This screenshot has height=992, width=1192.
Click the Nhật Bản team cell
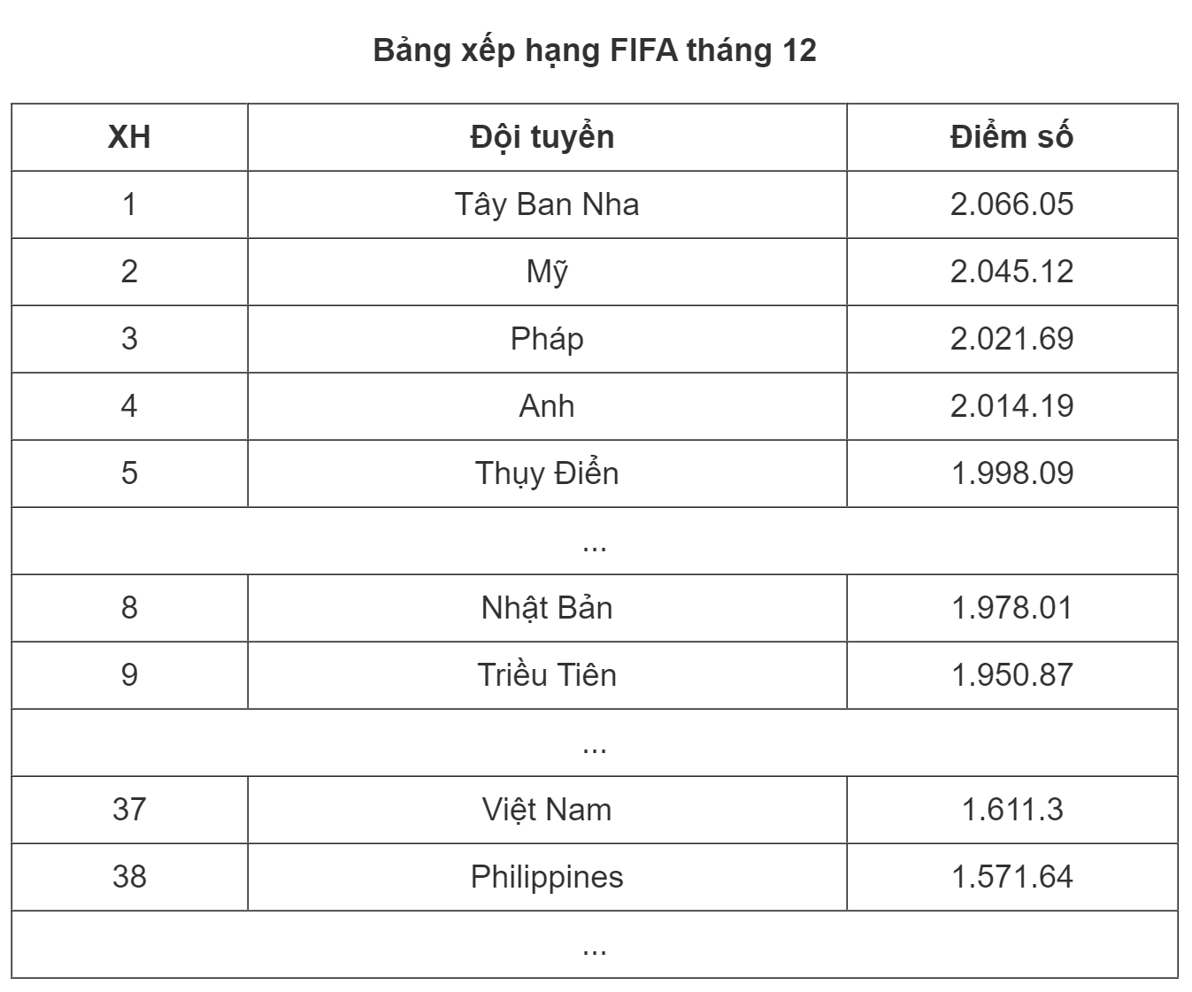coord(547,608)
